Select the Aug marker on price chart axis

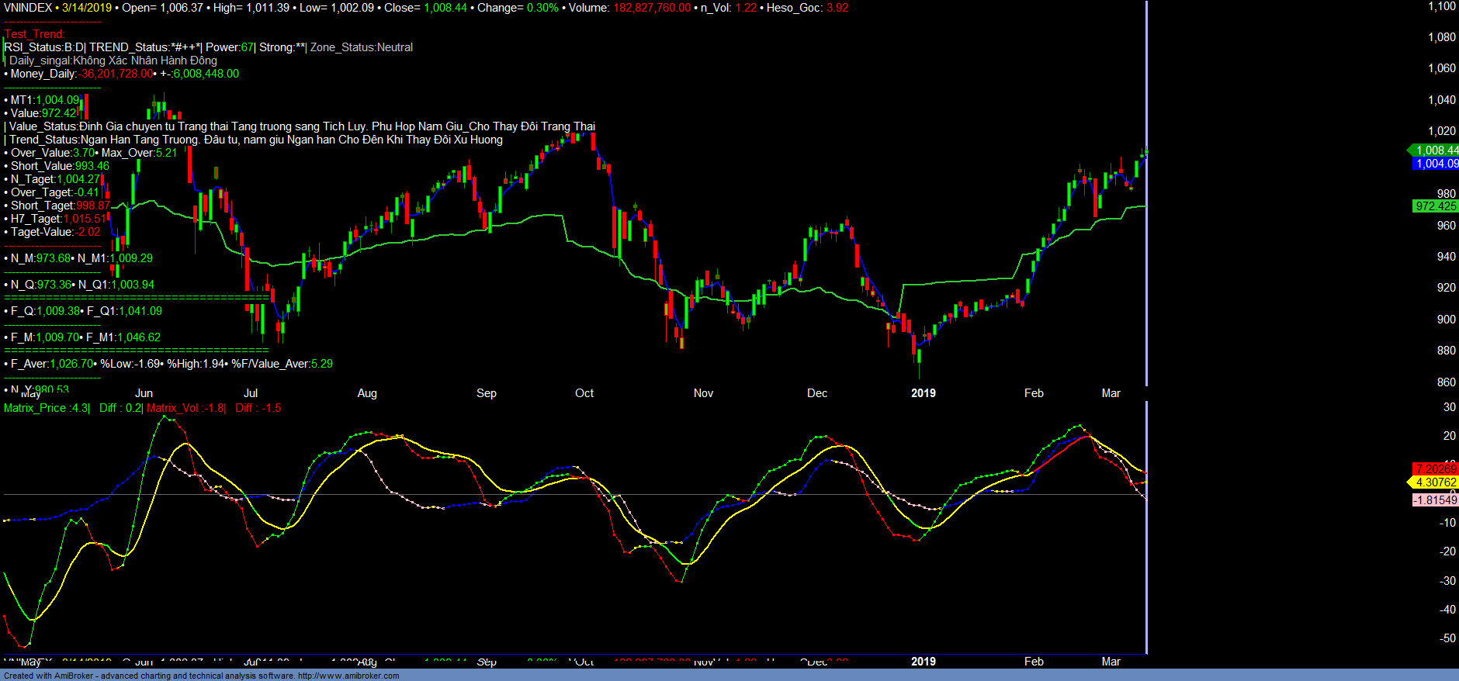point(367,393)
